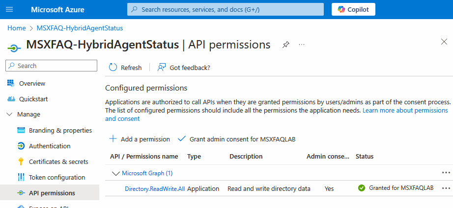453x208 pixels.
Task: Click the sidebar Search field
Action: point(52,66)
